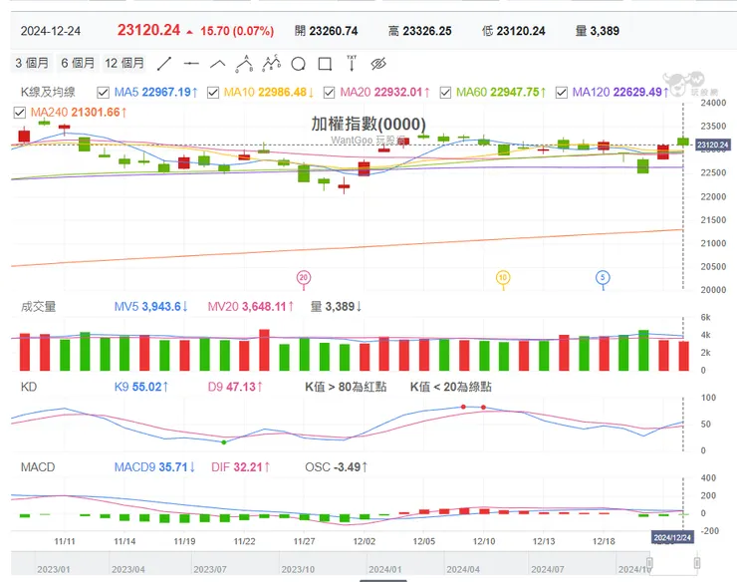Toggle the hide drawings eye icon

pos(378,64)
